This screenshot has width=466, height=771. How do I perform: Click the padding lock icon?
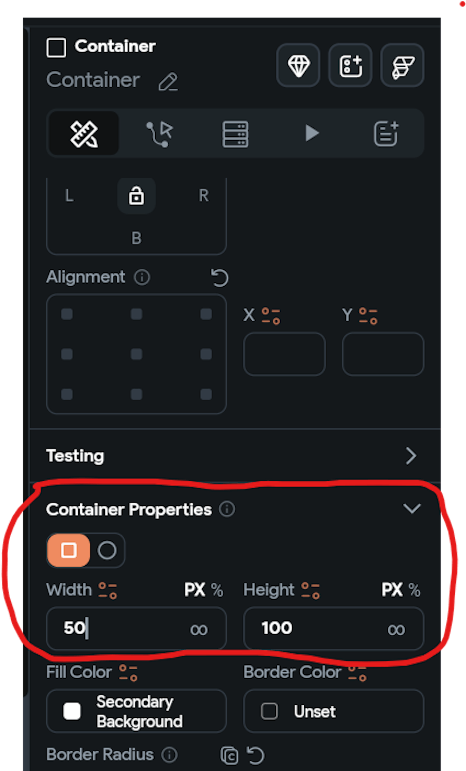[136, 196]
